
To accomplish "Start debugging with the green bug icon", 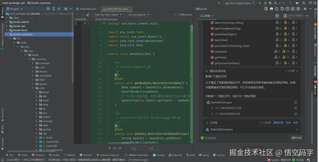I will pos(265,3).
